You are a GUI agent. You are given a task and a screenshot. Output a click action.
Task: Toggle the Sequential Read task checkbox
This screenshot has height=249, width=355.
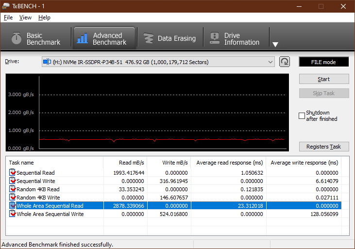click(x=12, y=172)
